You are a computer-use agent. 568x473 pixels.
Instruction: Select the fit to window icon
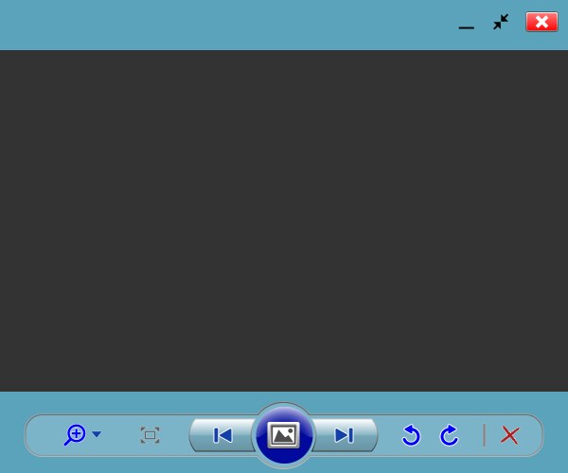[150, 435]
